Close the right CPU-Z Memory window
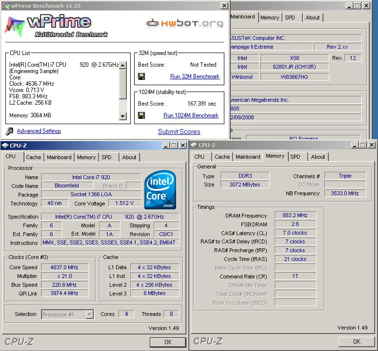This screenshot has width=378, height=351. pos(372,145)
